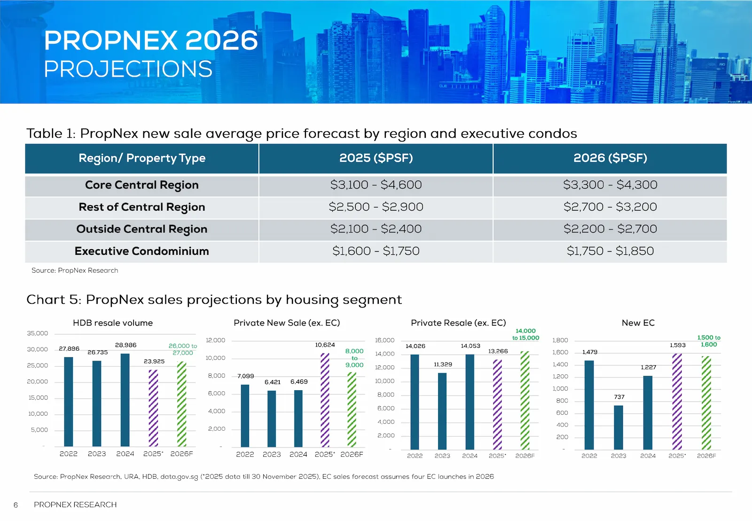Click the 6,469 private new sale label
752x521 pixels.
[299, 382]
